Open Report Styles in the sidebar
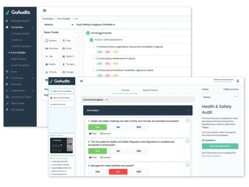The height and width of the screenshot is (187, 249). 18,59
